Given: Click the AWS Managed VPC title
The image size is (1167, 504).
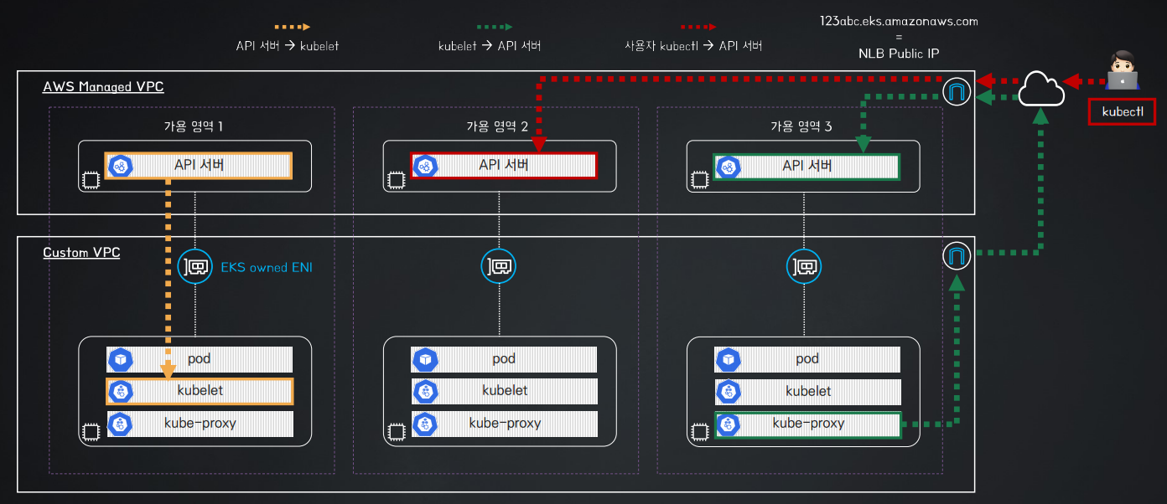Looking at the screenshot, I should pos(103,86).
